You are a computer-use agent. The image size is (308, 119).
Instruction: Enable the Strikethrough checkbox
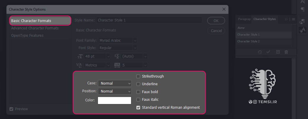(x=138, y=76)
